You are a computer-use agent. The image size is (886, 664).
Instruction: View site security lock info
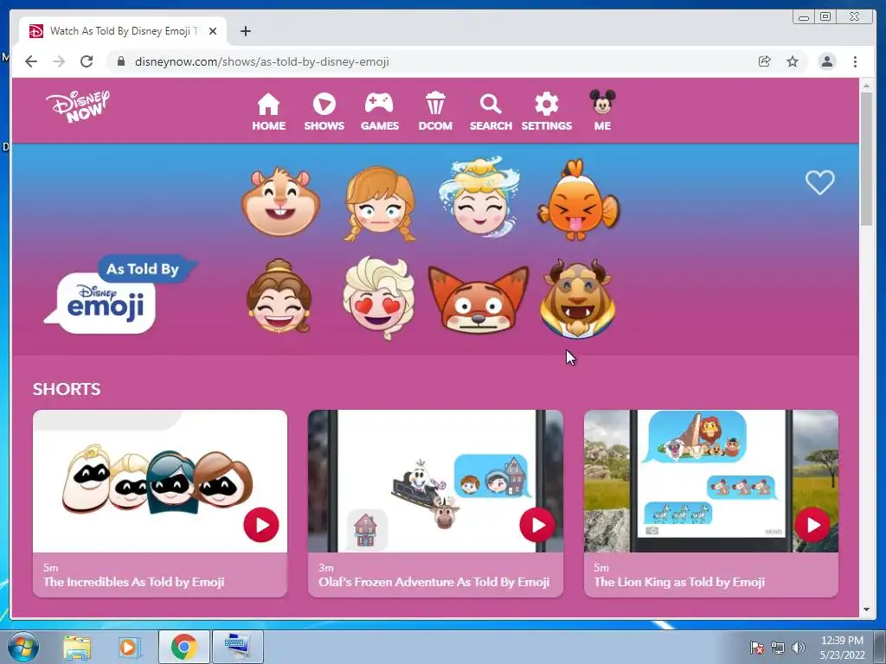point(120,61)
